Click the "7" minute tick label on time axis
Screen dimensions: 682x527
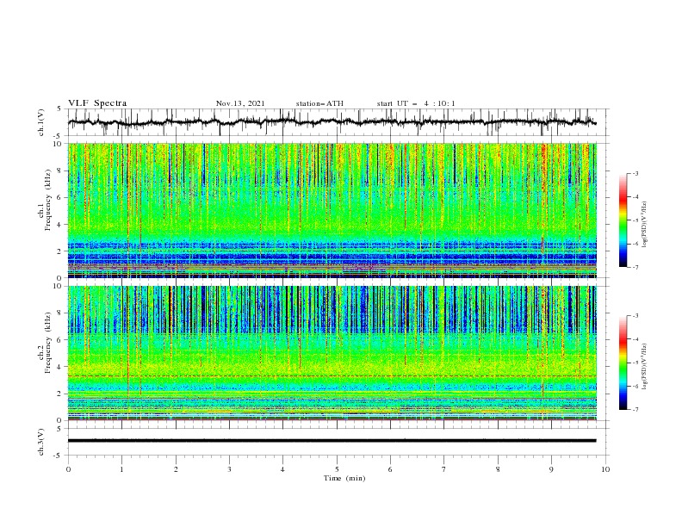click(x=443, y=469)
